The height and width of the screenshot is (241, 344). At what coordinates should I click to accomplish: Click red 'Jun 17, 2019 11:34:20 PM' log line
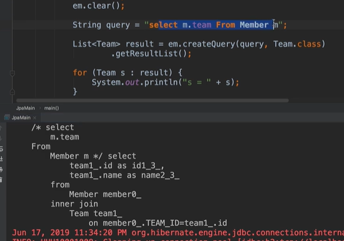tap(178, 232)
